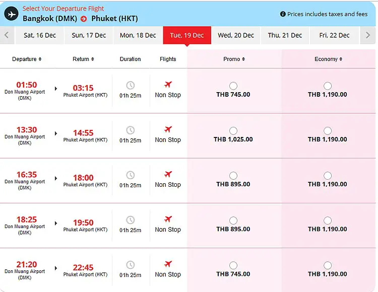The height and width of the screenshot is (292, 378).
Task: Pick Economy fare for the 21:20 flight
Action: click(x=328, y=265)
